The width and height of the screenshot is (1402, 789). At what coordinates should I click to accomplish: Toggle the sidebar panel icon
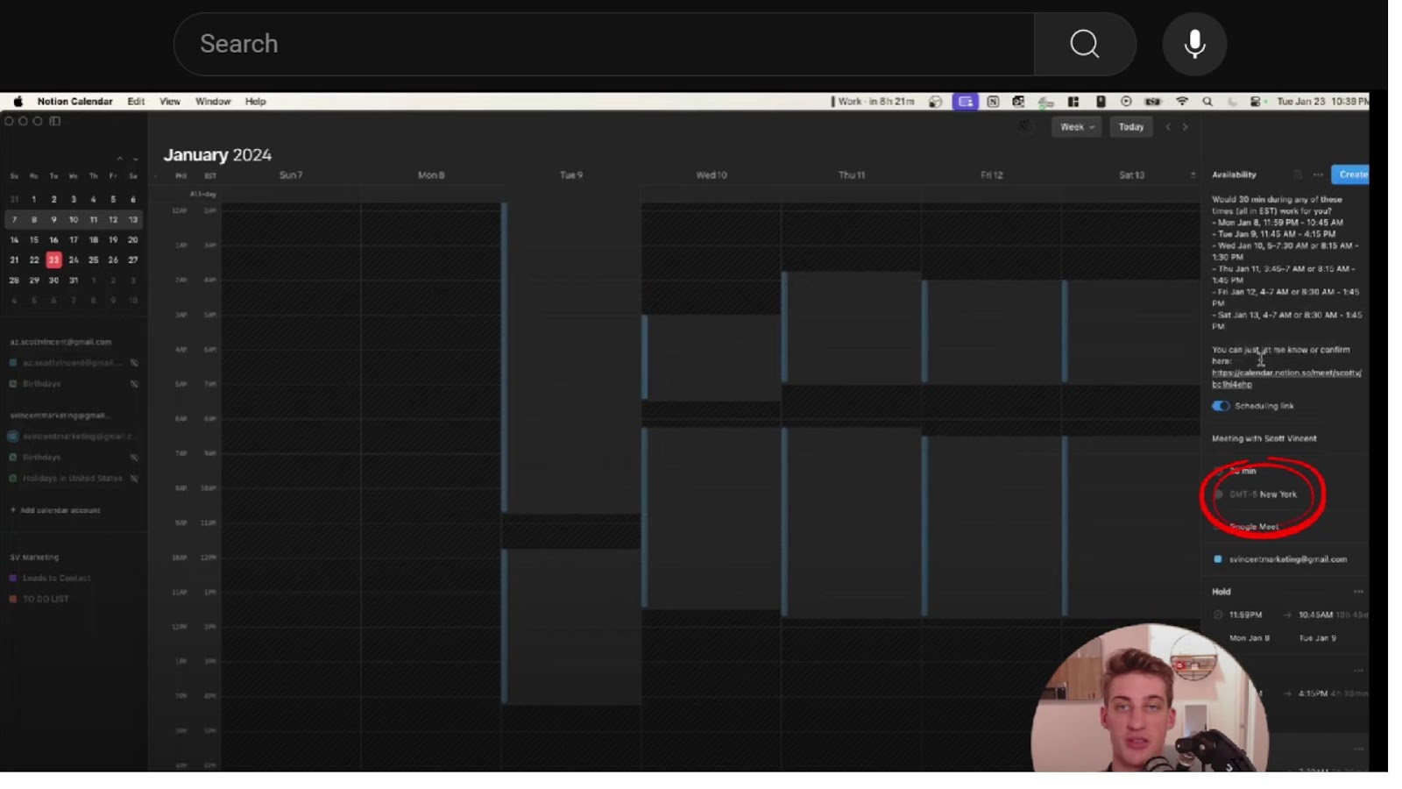[x=55, y=121]
